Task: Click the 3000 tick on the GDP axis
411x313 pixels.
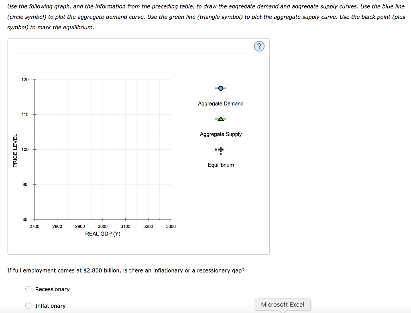Action: tap(103, 220)
